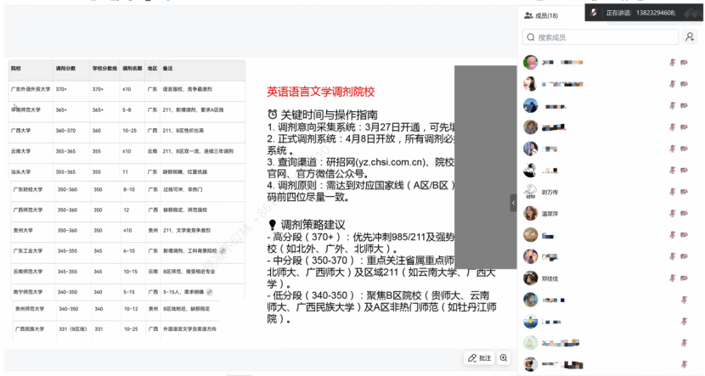Click the zoom-in magnifier icon
The height and width of the screenshot is (376, 705).
click(505, 358)
